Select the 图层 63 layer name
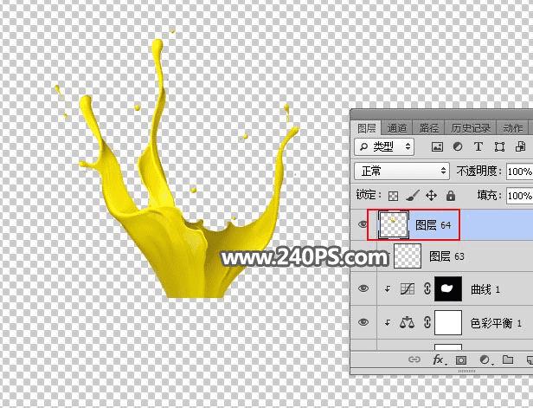 (x=446, y=256)
